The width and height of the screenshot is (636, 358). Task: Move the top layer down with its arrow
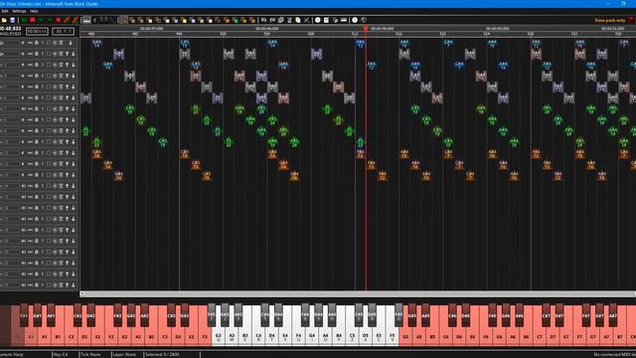71,43
